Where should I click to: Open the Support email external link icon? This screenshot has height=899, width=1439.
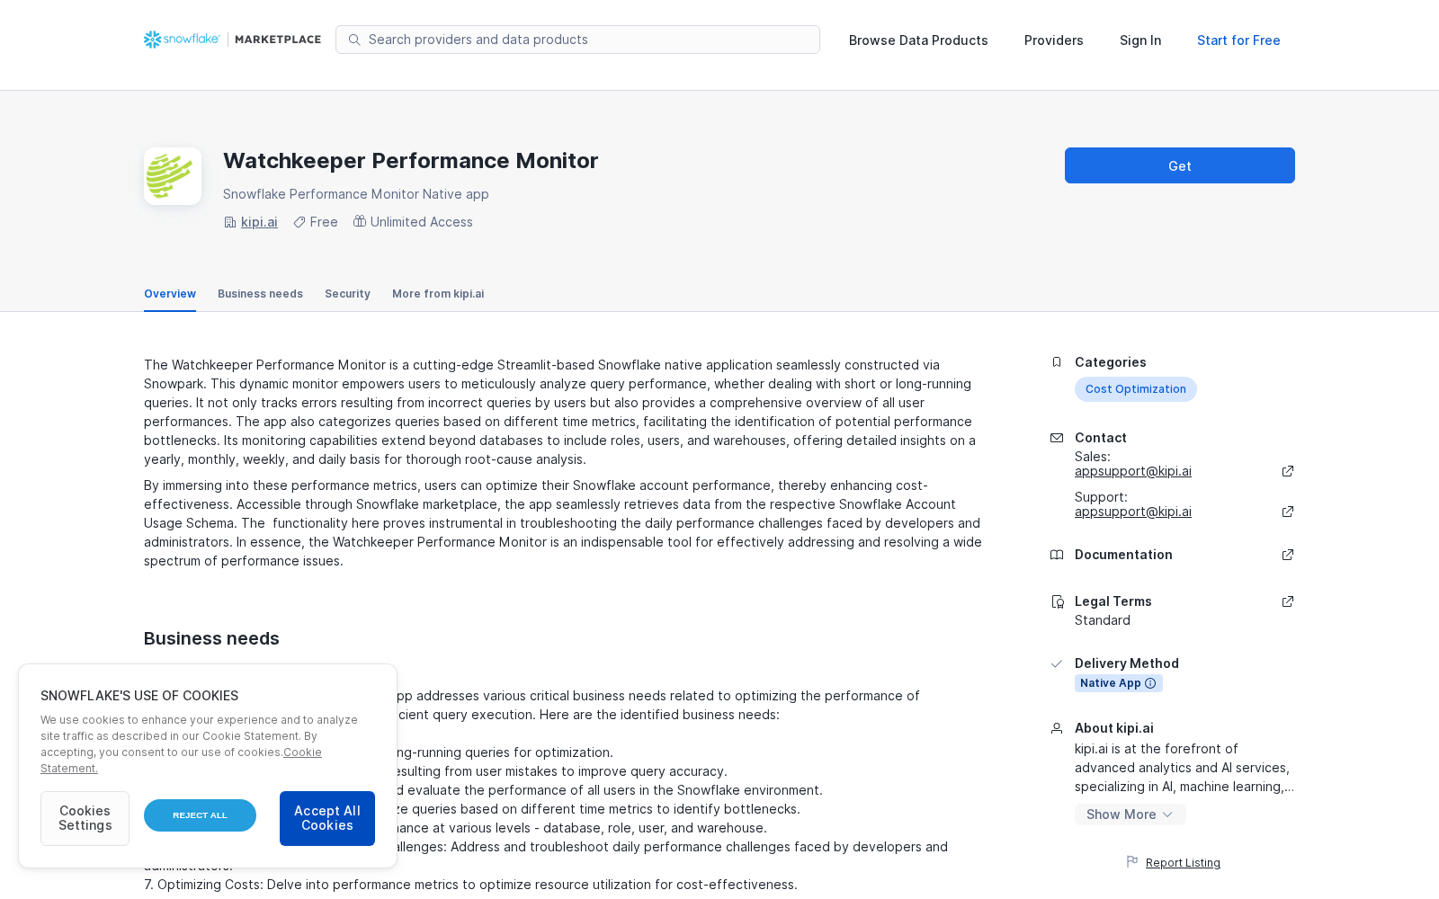click(x=1288, y=512)
